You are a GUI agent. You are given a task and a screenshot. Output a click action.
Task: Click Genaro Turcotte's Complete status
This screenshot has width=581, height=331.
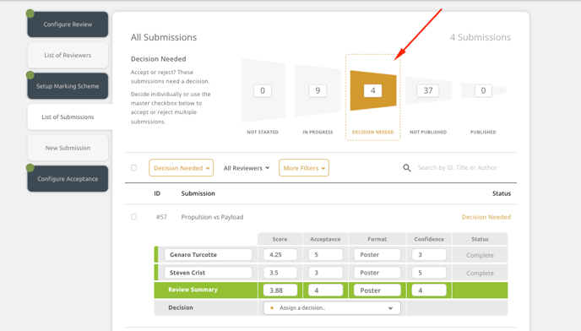(480, 255)
